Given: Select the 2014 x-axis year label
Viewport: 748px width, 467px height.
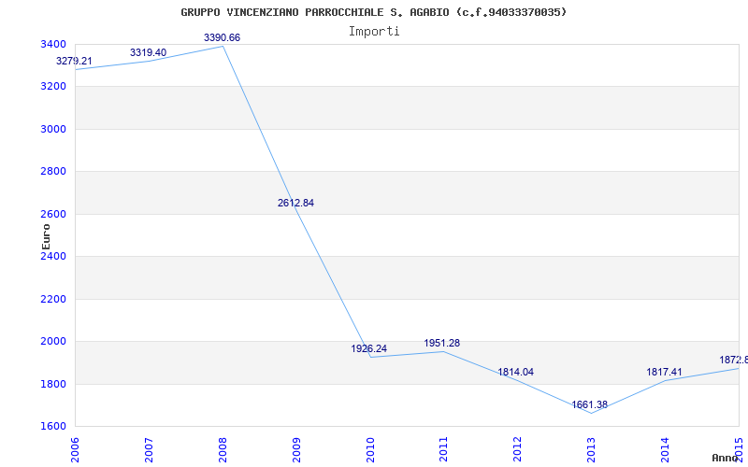Looking at the screenshot, I should pos(665,448).
